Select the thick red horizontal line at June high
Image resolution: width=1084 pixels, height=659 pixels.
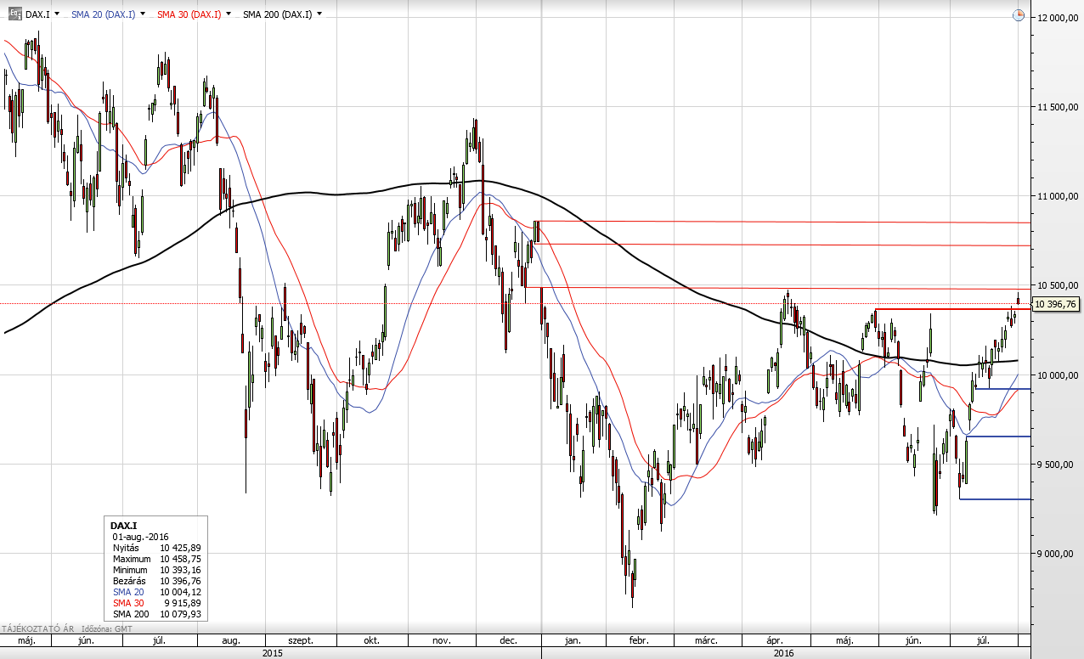coord(953,309)
